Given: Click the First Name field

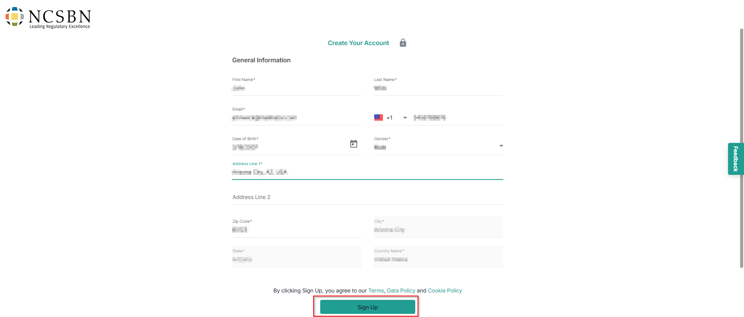Looking at the screenshot, I should [296, 88].
